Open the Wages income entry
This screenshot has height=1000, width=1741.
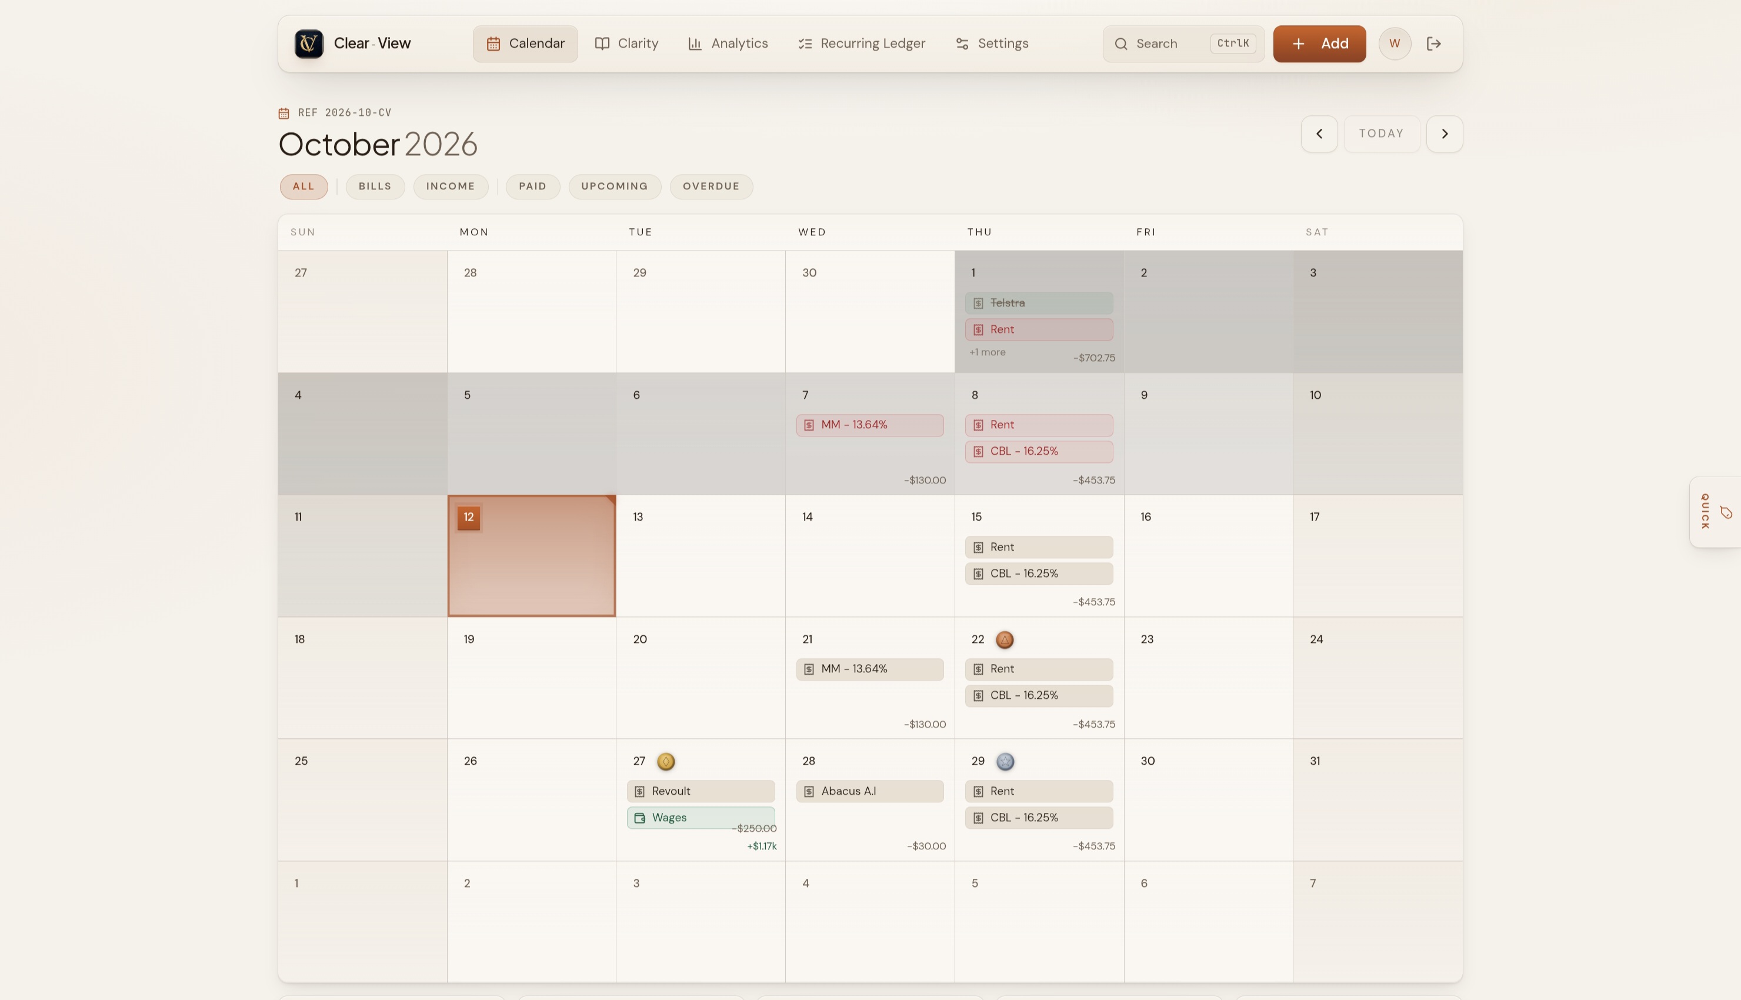click(701, 818)
